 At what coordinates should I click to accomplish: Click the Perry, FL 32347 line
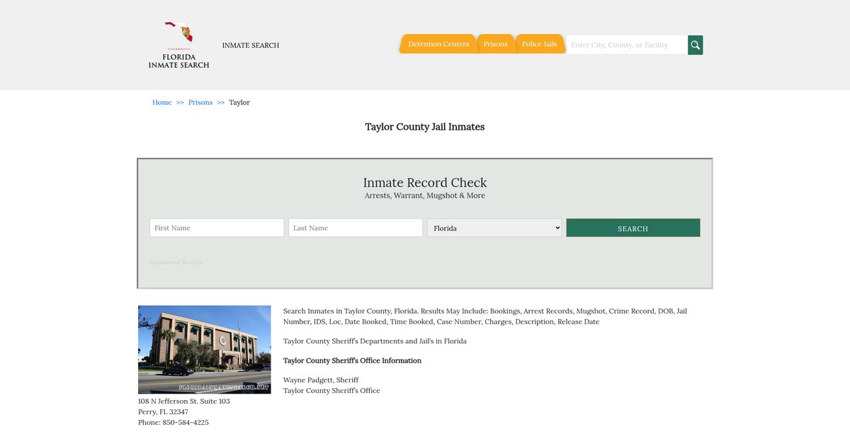[x=163, y=412]
